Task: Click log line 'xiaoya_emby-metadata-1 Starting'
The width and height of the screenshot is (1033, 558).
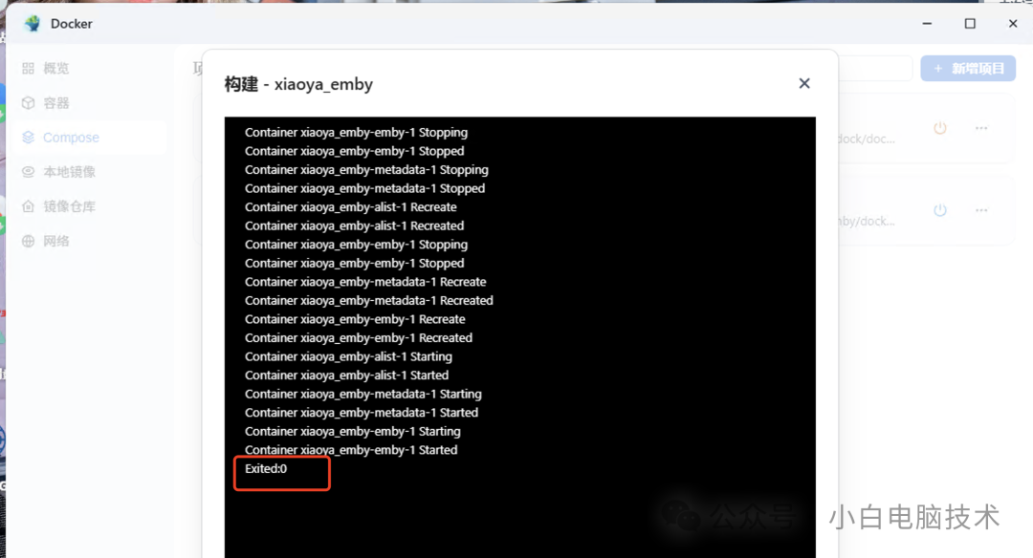Action: 363,395
